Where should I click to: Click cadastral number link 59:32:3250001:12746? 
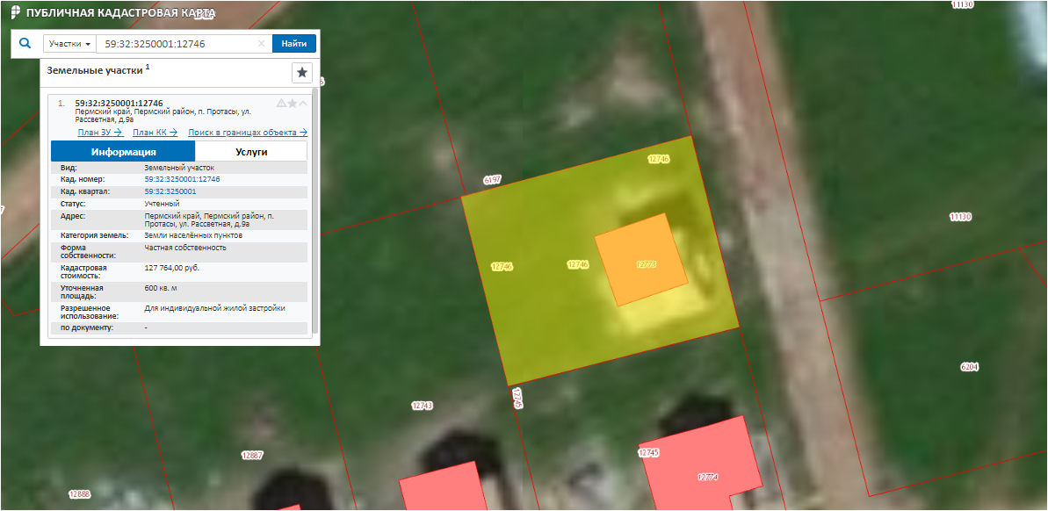(182, 179)
